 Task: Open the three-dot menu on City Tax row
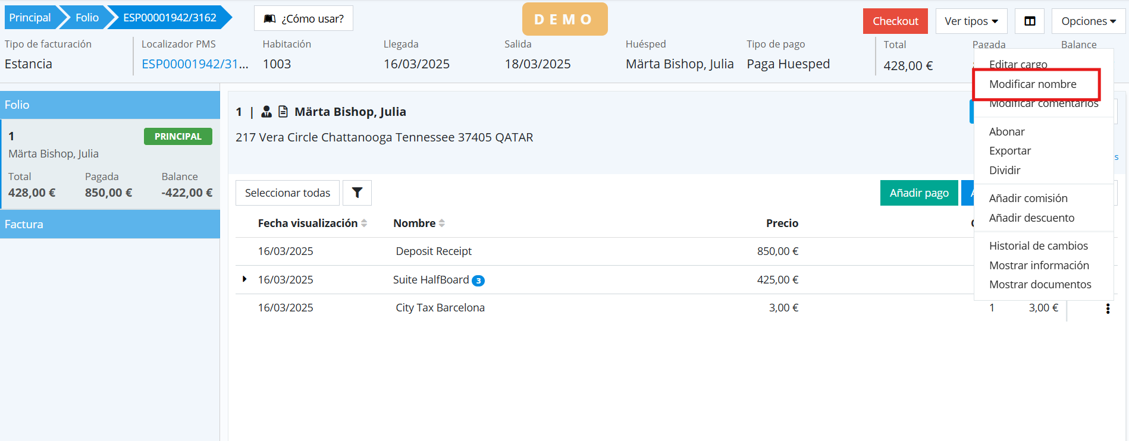pos(1108,308)
